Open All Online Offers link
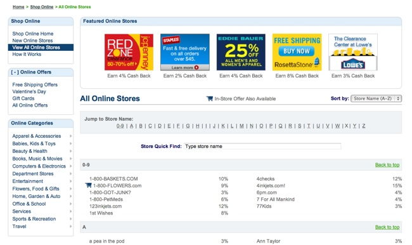Screen dimensions: 412x245 pyautogui.click(x=30, y=105)
